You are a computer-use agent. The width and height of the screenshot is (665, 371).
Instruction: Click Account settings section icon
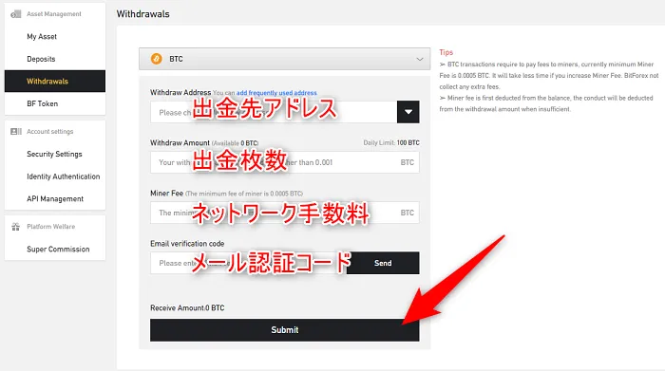(x=16, y=132)
